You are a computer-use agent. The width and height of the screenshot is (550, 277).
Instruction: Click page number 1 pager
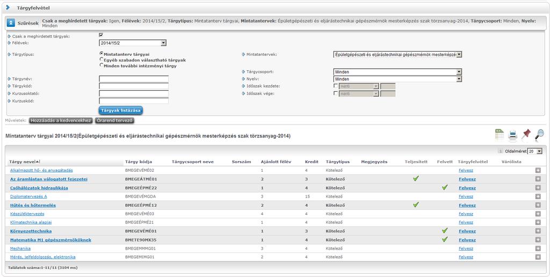(501, 151)
